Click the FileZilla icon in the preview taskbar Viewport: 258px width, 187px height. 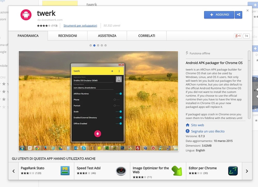pyautogui.click(x=138, y=148)
